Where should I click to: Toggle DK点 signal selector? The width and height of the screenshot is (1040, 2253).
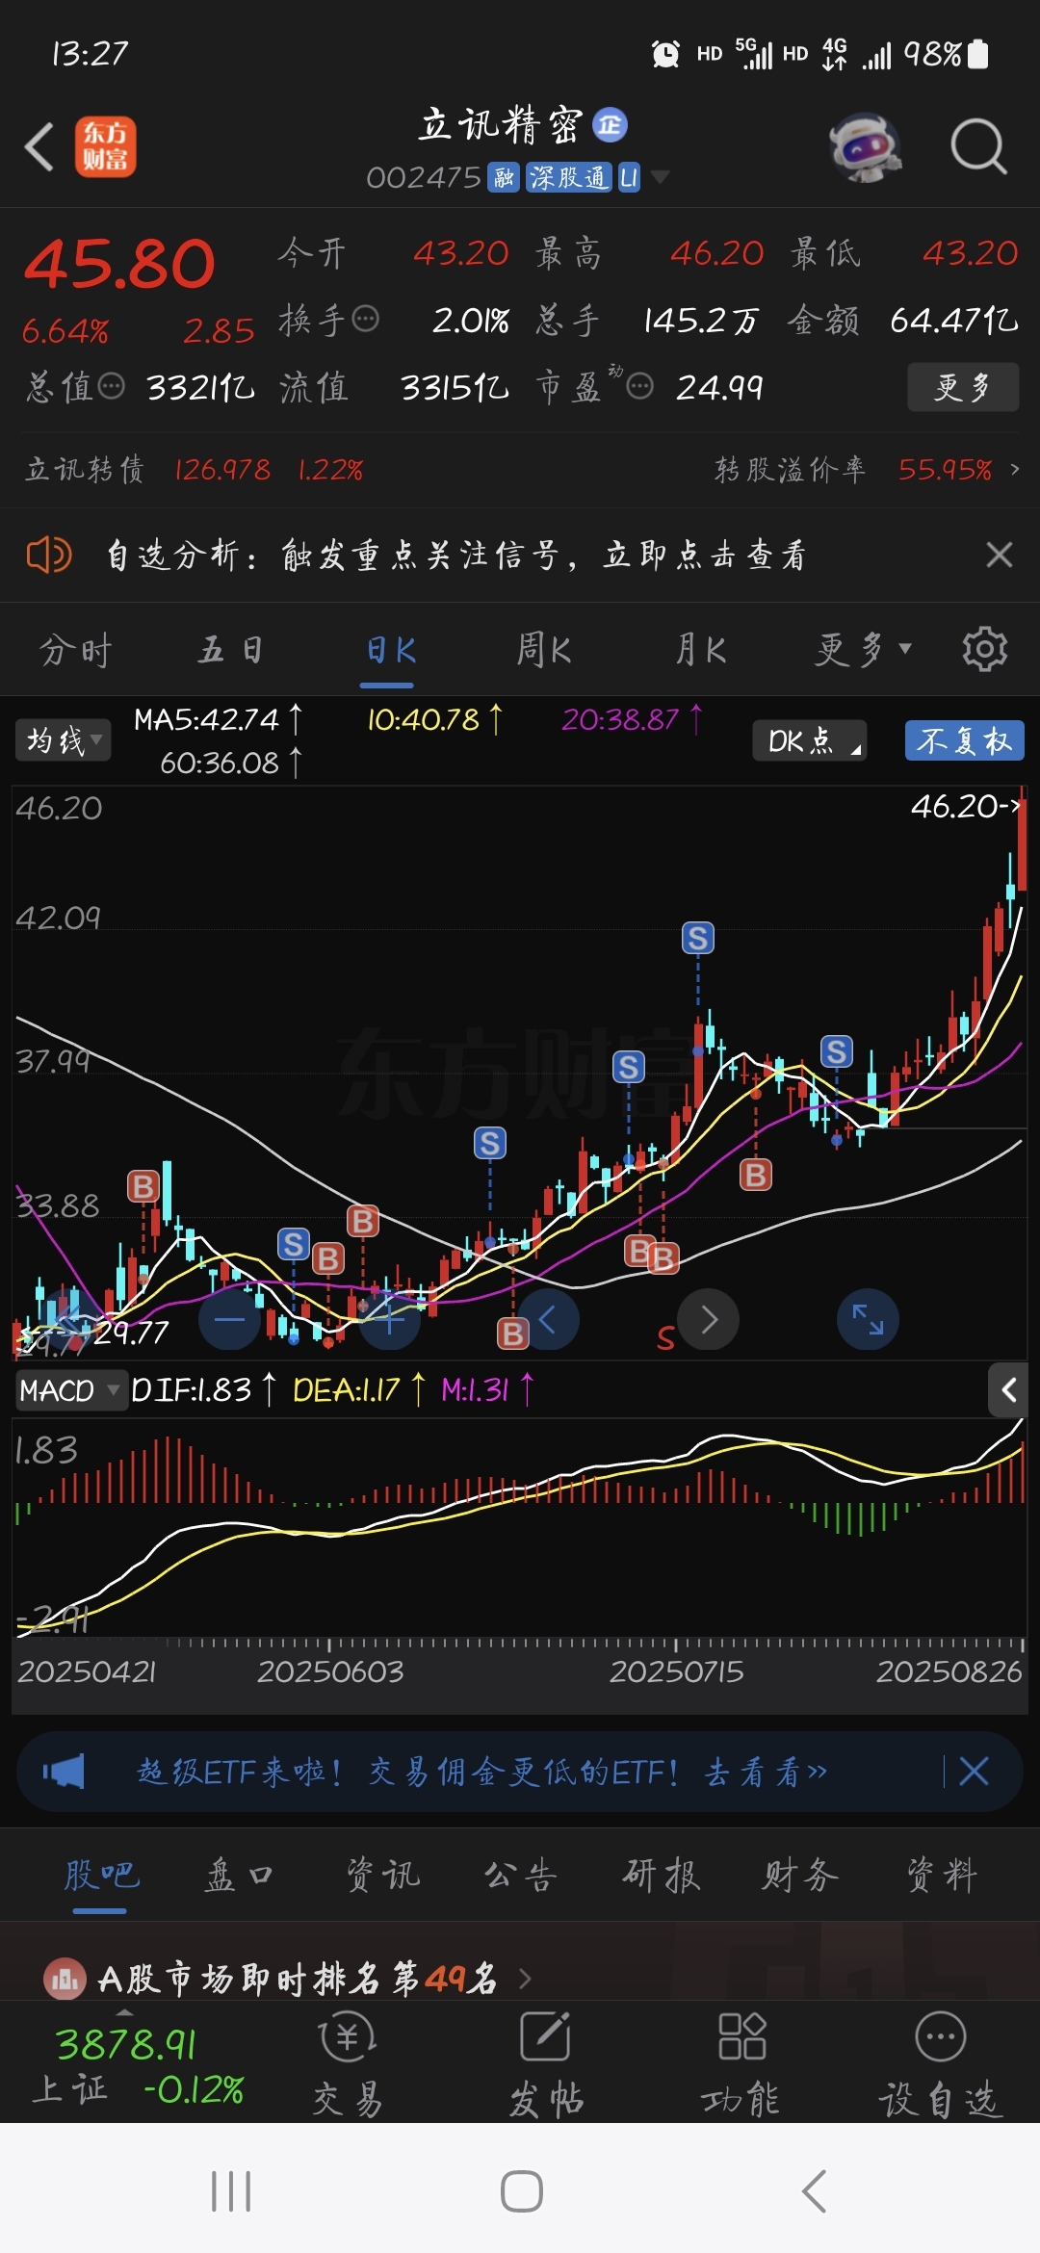pos(809,740)
